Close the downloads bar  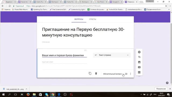[x=170, y=89]
